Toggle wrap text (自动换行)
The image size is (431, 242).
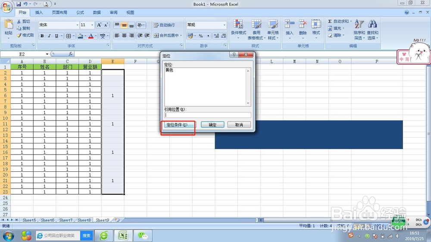(x=164, y=25)
